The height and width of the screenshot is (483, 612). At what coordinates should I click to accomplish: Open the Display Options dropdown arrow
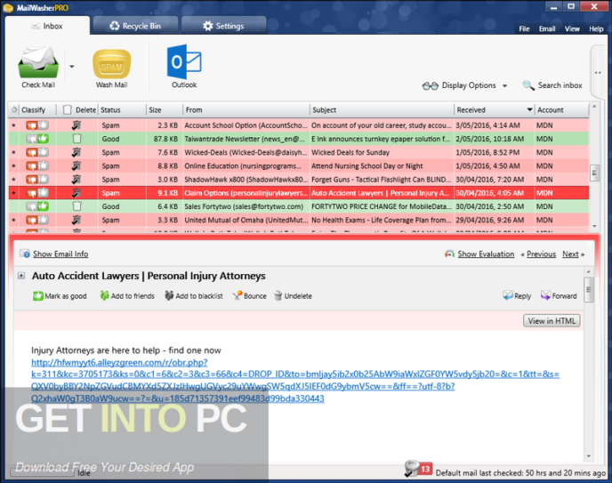[x=504, y=85]
